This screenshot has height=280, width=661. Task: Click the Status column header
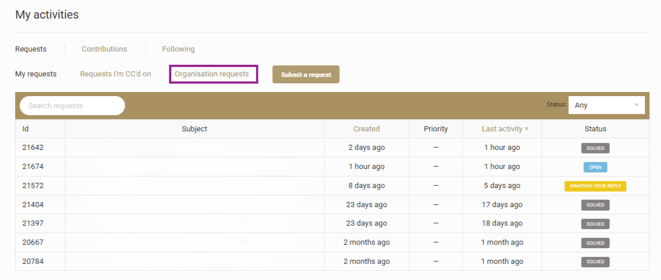pos(595,128)
